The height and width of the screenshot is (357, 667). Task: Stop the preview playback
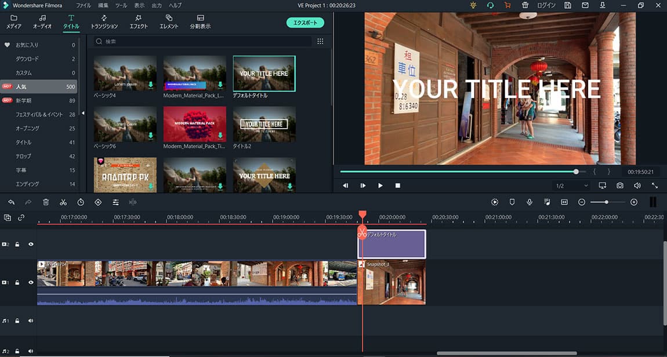coord(398,185)
